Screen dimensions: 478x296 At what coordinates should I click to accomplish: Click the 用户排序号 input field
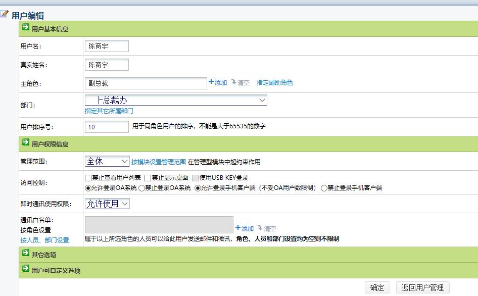(x=107, y=127)
